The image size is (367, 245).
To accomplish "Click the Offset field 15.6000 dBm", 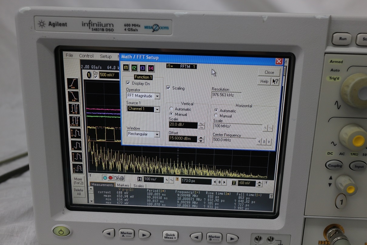I will [183, 139].
